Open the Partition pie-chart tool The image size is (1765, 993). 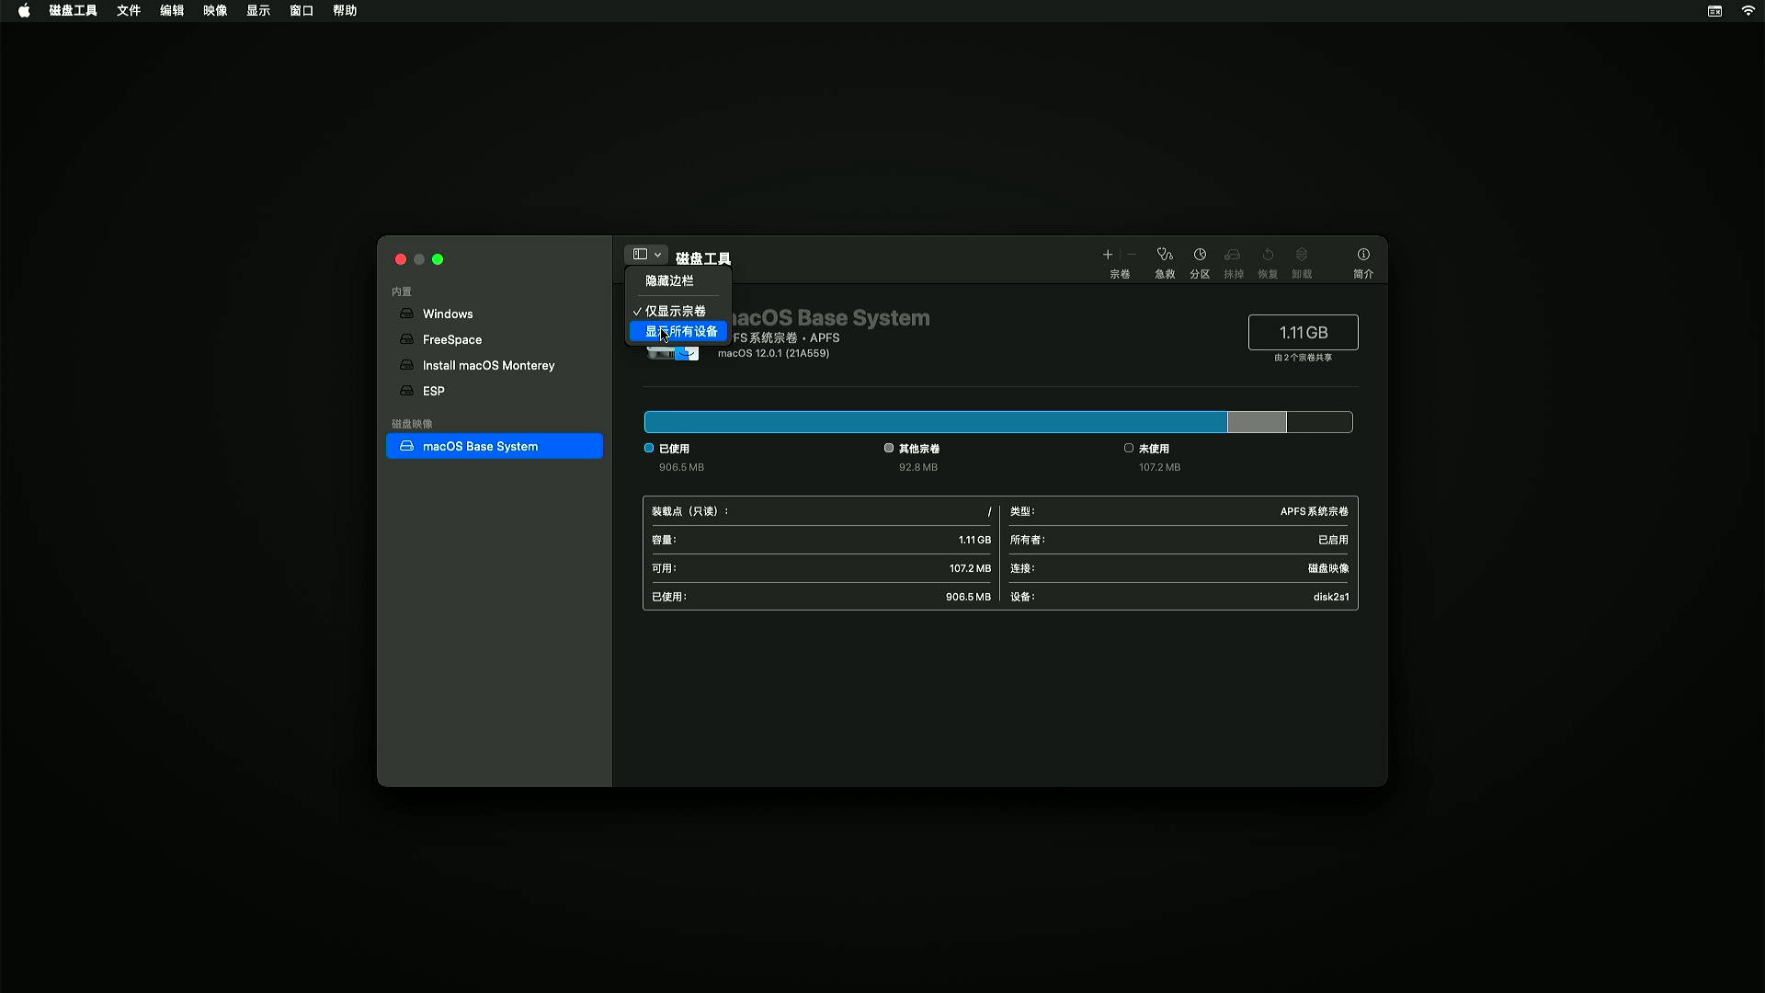pos(1200,255)
